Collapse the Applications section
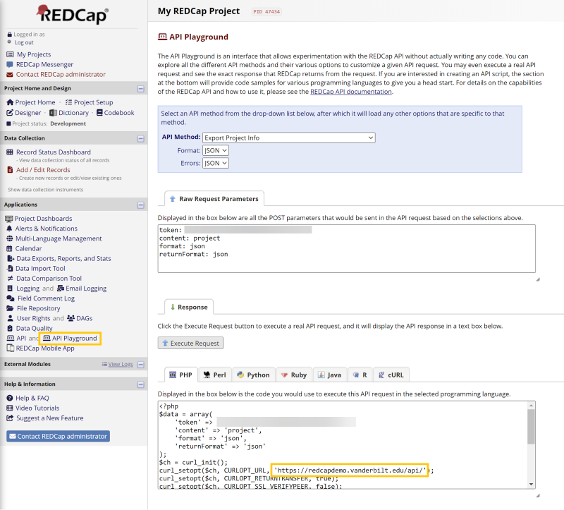 (x=140, y=205)
